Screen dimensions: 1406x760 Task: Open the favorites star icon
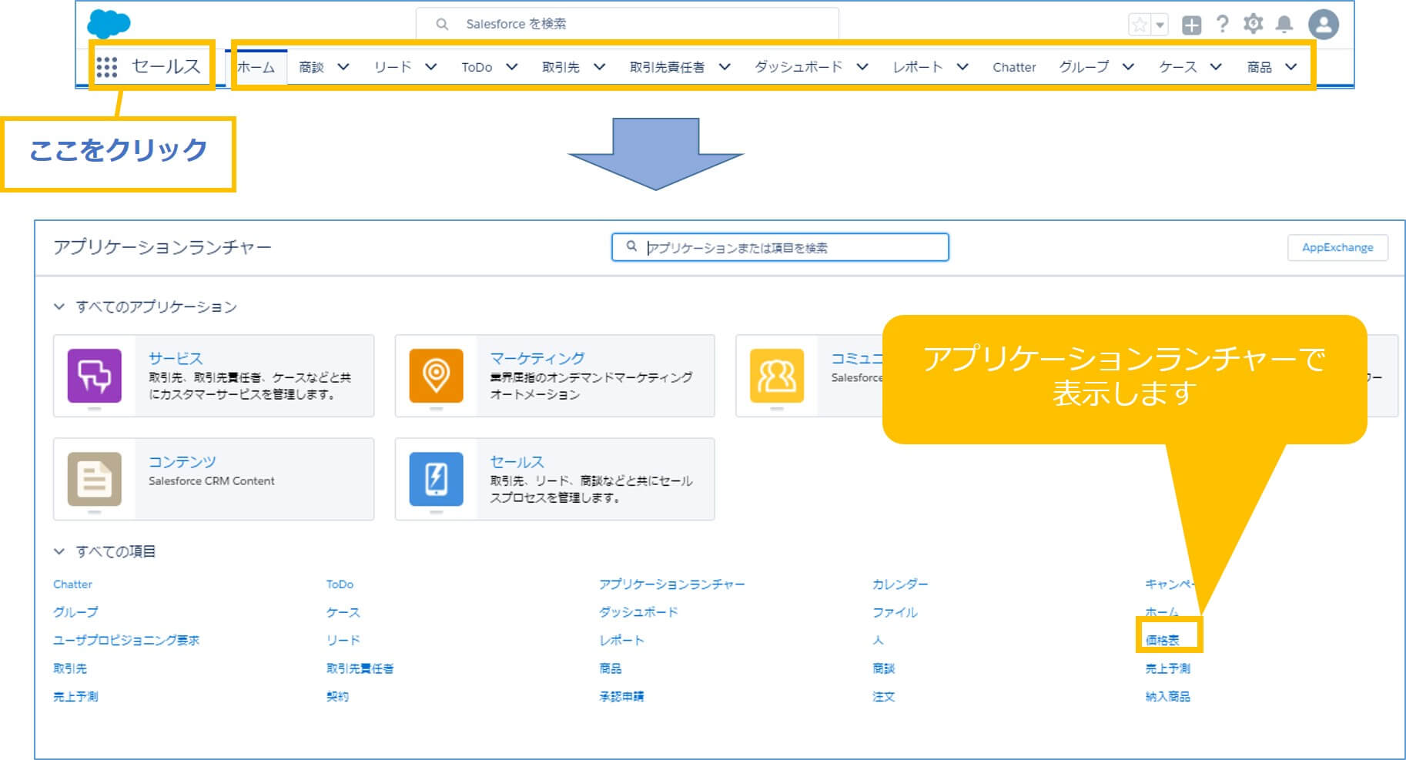point(1139,25)
